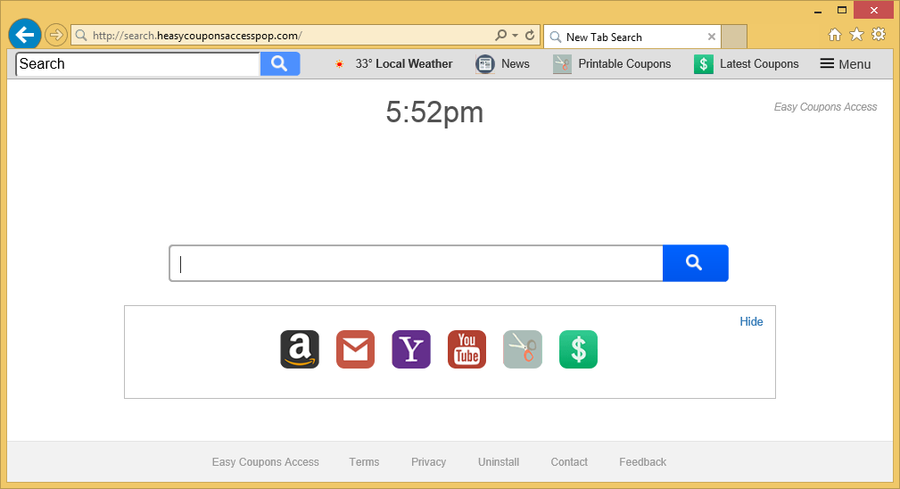Open the toolbar Menu hamburger
900x489 pixels.
point(845,63)
